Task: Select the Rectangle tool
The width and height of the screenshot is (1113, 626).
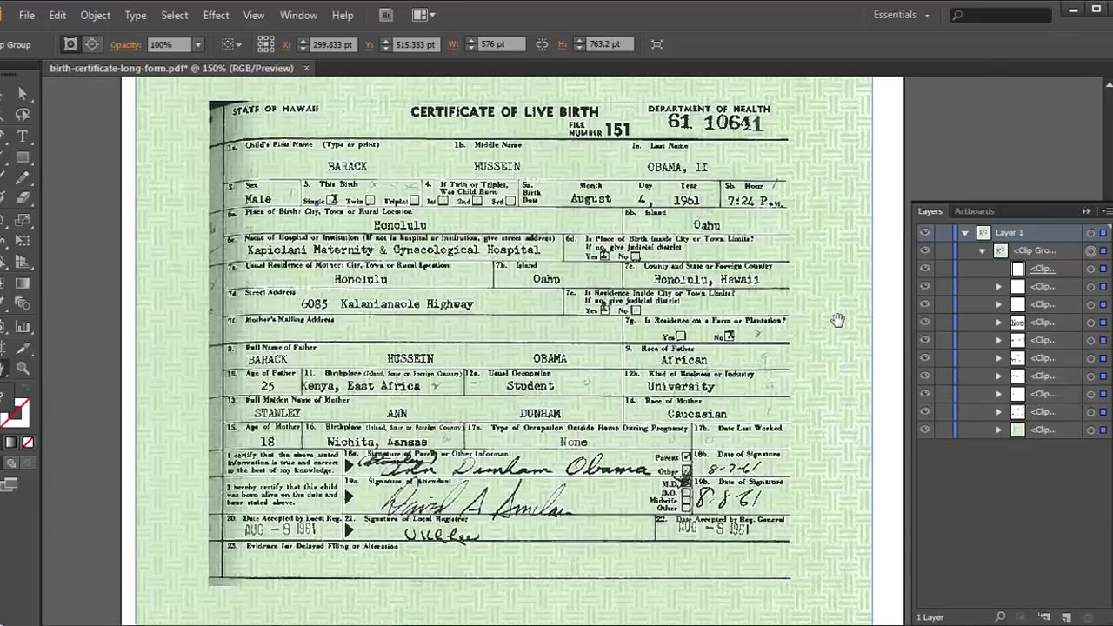Action: pos(23,157)
